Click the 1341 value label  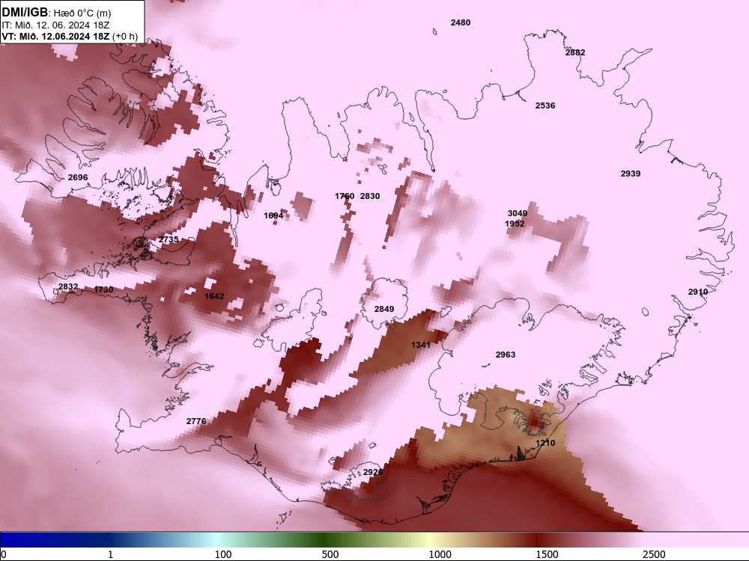pos(421,345)
